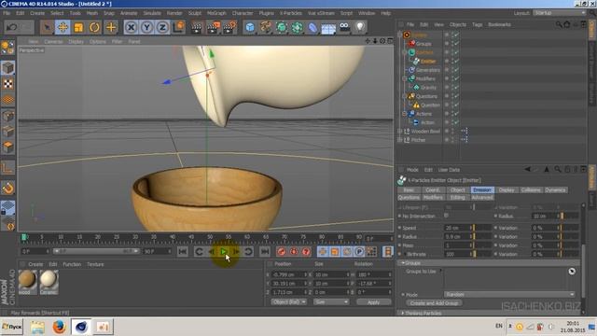Toggle X axis lock

coord(131,27)
